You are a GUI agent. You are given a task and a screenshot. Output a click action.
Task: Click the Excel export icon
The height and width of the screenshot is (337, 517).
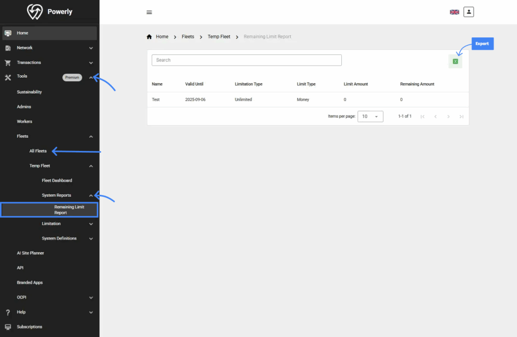point(455,62)
